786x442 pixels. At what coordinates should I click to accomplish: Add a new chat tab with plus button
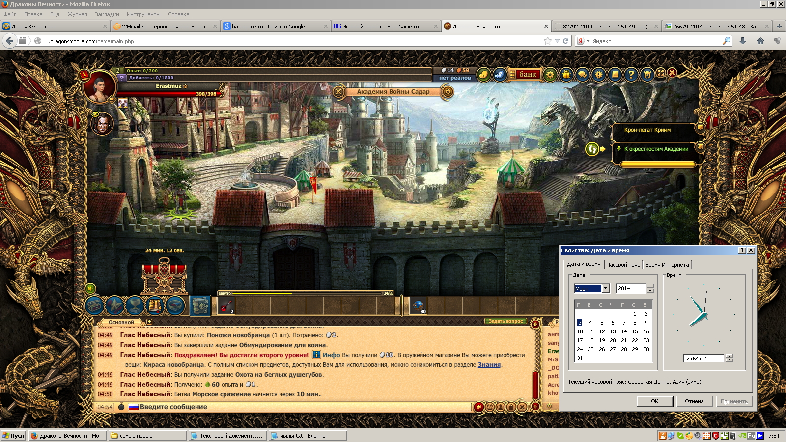(149, 322)
